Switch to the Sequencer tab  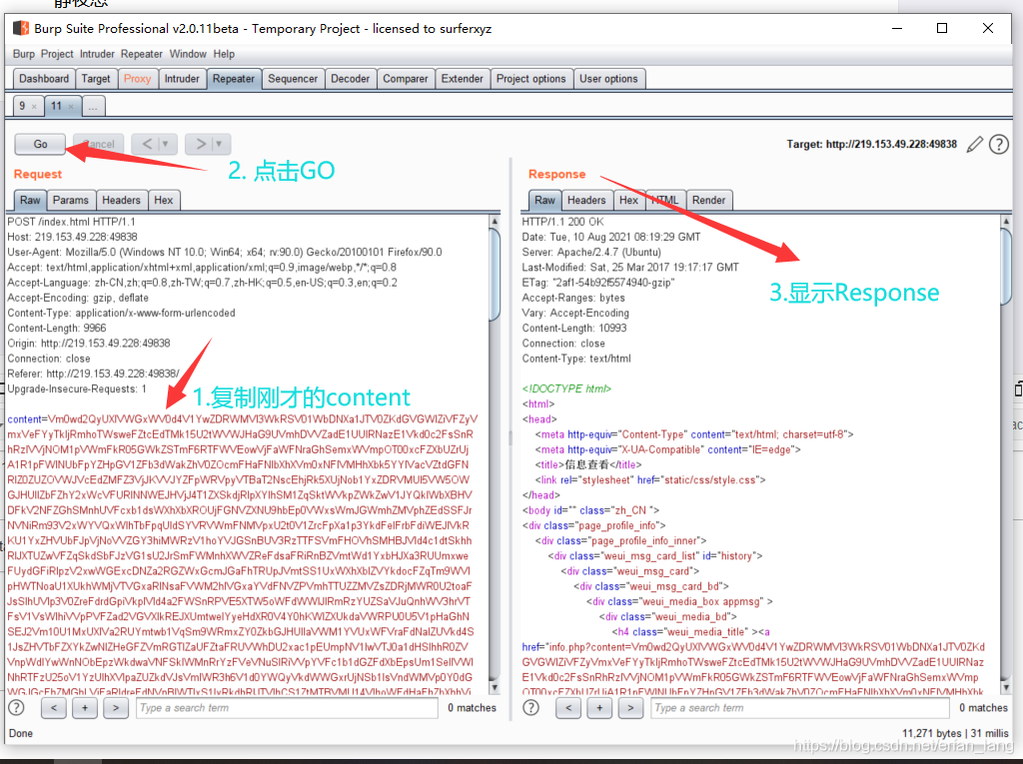click(293, 79)
